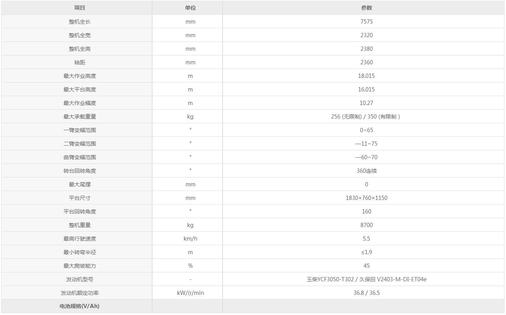Click the ≤1.9 turning radius value
506x315 pixels.
(x=366, y=252)
